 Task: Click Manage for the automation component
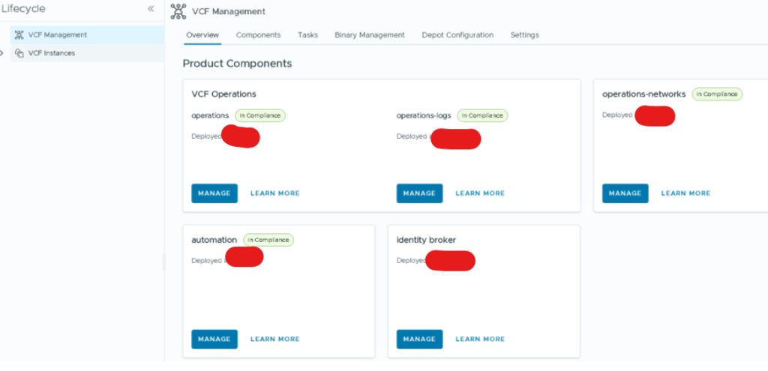point(214,339)
